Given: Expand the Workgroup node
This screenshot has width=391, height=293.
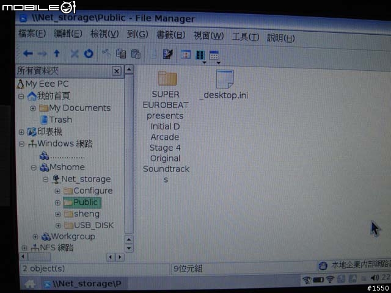Looking at the screenshot, I should click(x=35, y=237).
